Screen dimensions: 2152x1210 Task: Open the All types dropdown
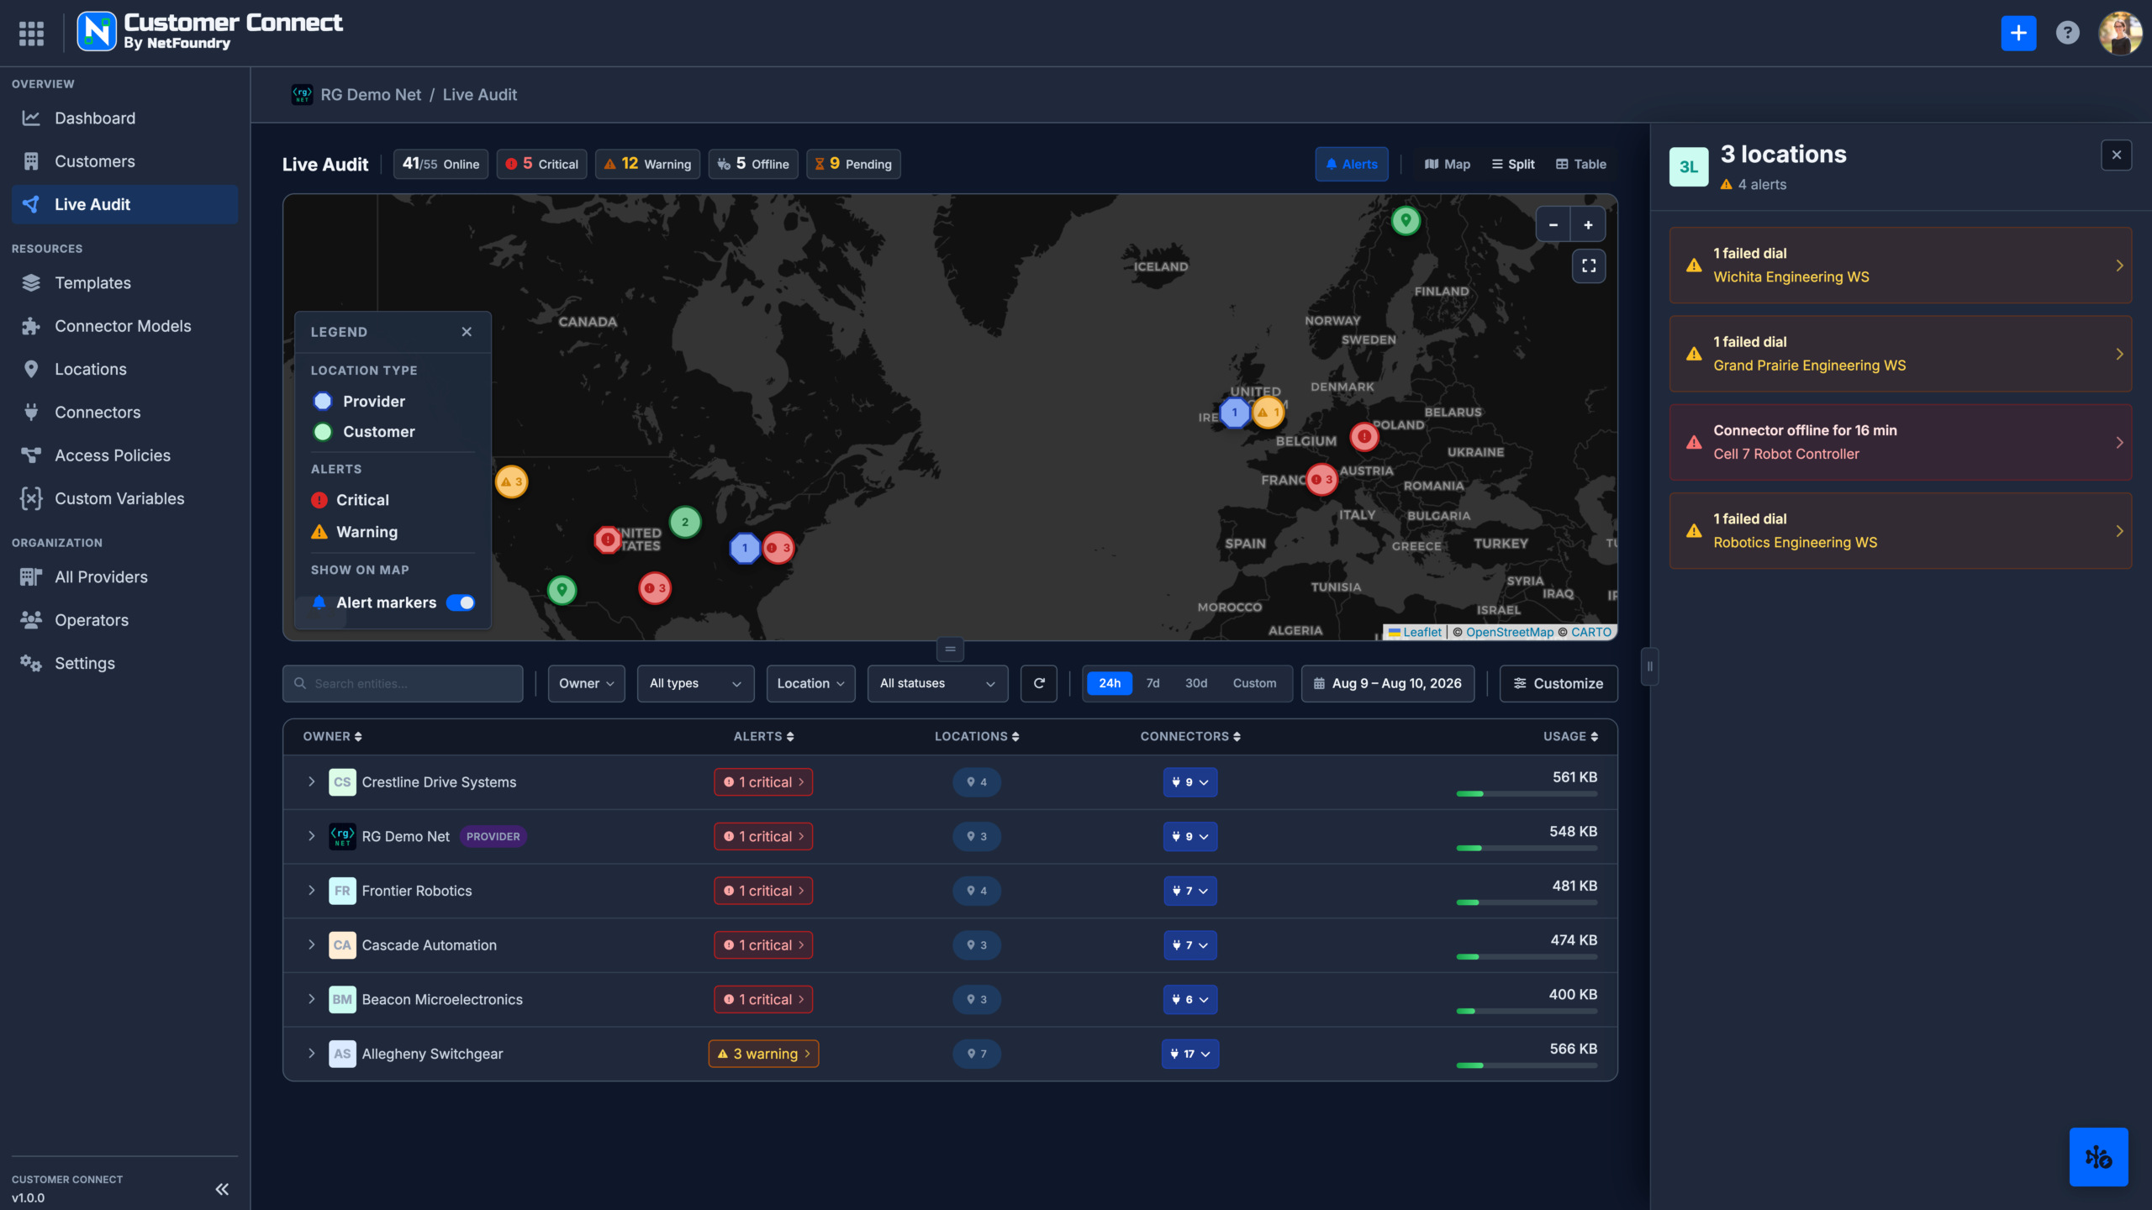[695, 684]
